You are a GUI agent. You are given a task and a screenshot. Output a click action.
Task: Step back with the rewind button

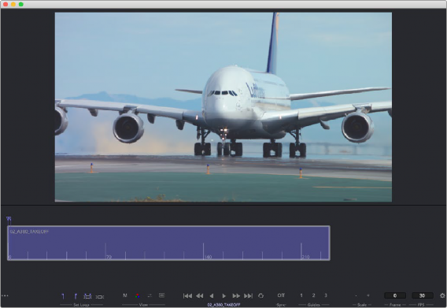pyautogui.click(x=200, y=296)
